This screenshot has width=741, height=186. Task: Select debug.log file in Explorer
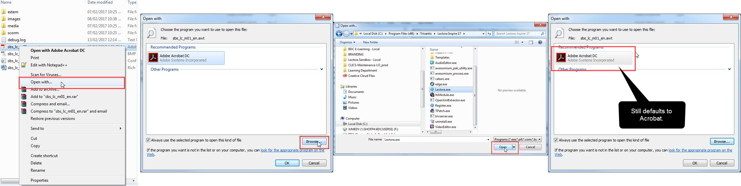17,40
